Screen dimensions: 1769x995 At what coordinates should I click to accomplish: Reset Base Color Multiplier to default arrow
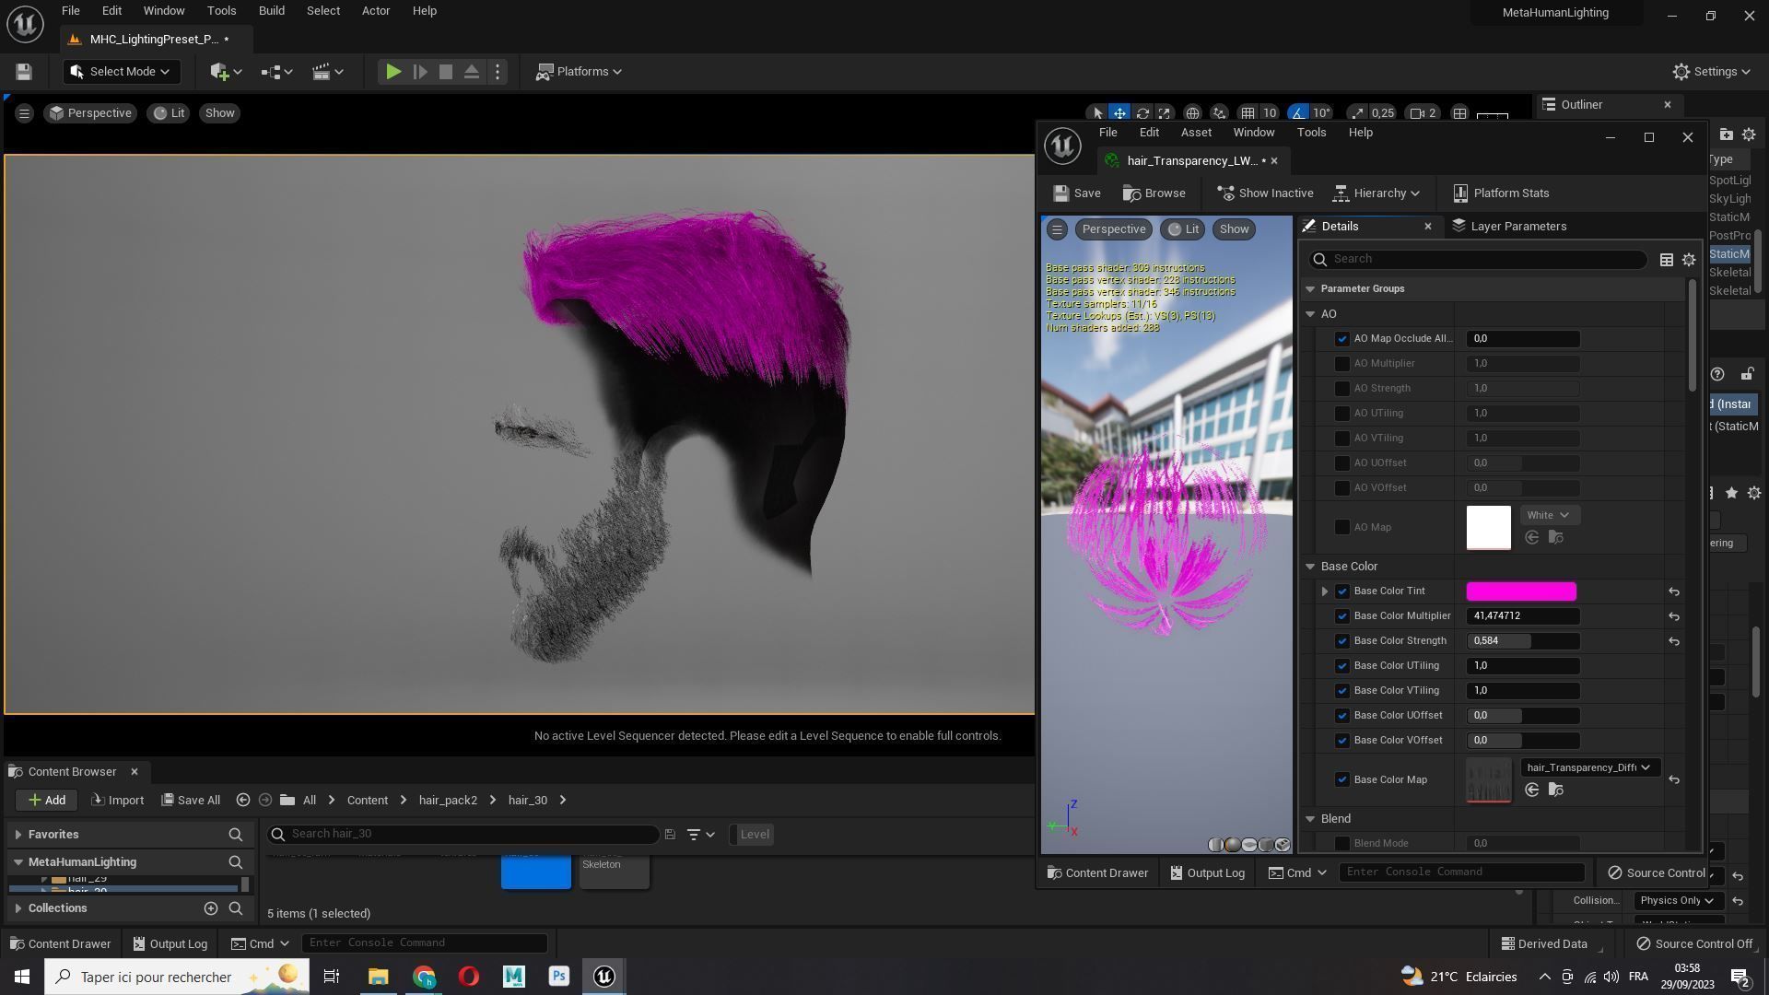1674,616
